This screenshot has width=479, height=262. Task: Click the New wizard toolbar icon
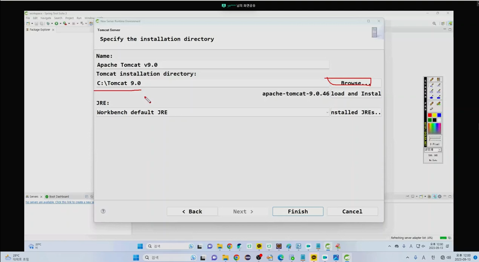point(28,23)
